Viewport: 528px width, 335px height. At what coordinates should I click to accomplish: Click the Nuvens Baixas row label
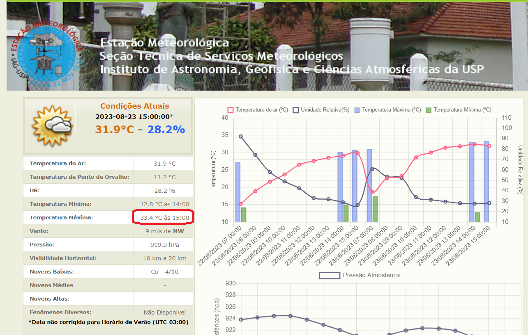51,272
